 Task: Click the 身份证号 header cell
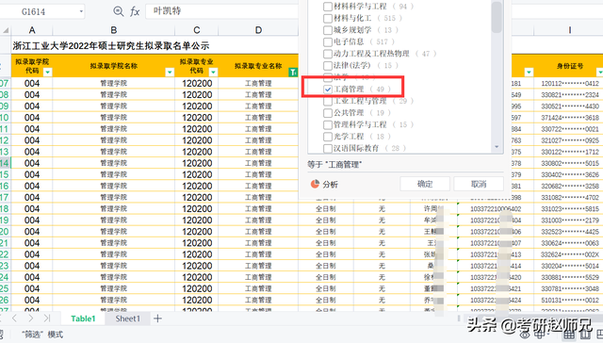click(569, 66)
